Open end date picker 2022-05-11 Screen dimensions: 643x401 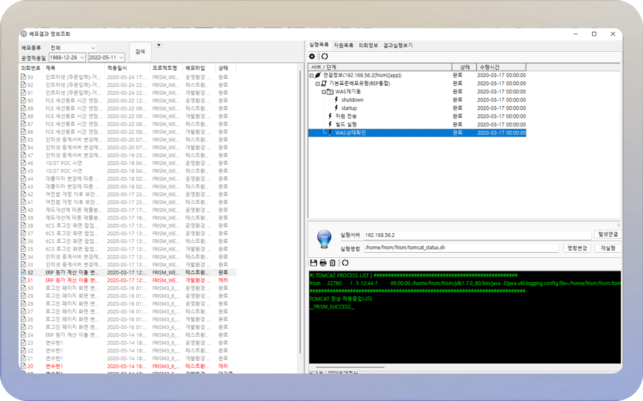click(106, 57)
